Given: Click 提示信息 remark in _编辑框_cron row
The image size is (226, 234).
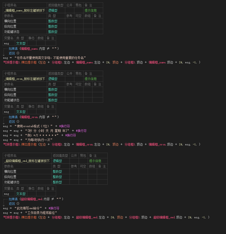Looking at the screenshot, I should (91, 79).
